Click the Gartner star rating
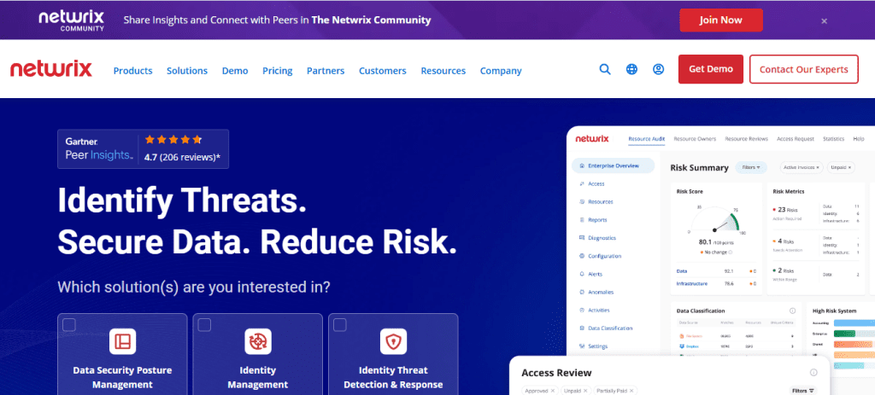 [x=173, y=140]
